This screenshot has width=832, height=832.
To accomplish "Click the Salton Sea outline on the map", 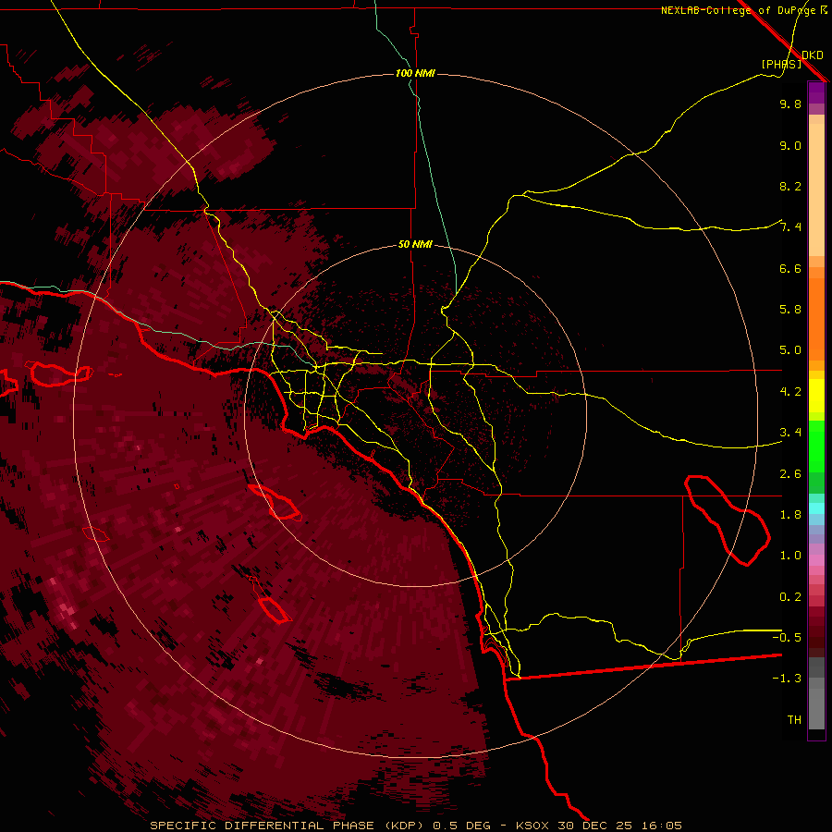I will [728, 520].
